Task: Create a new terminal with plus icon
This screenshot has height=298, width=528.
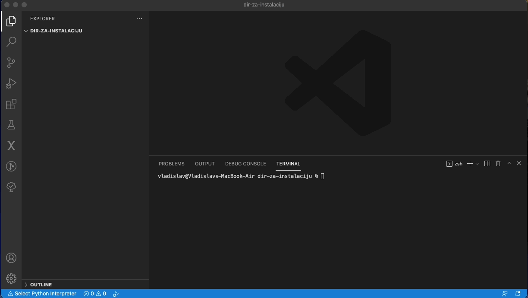Action: point(470,164)
